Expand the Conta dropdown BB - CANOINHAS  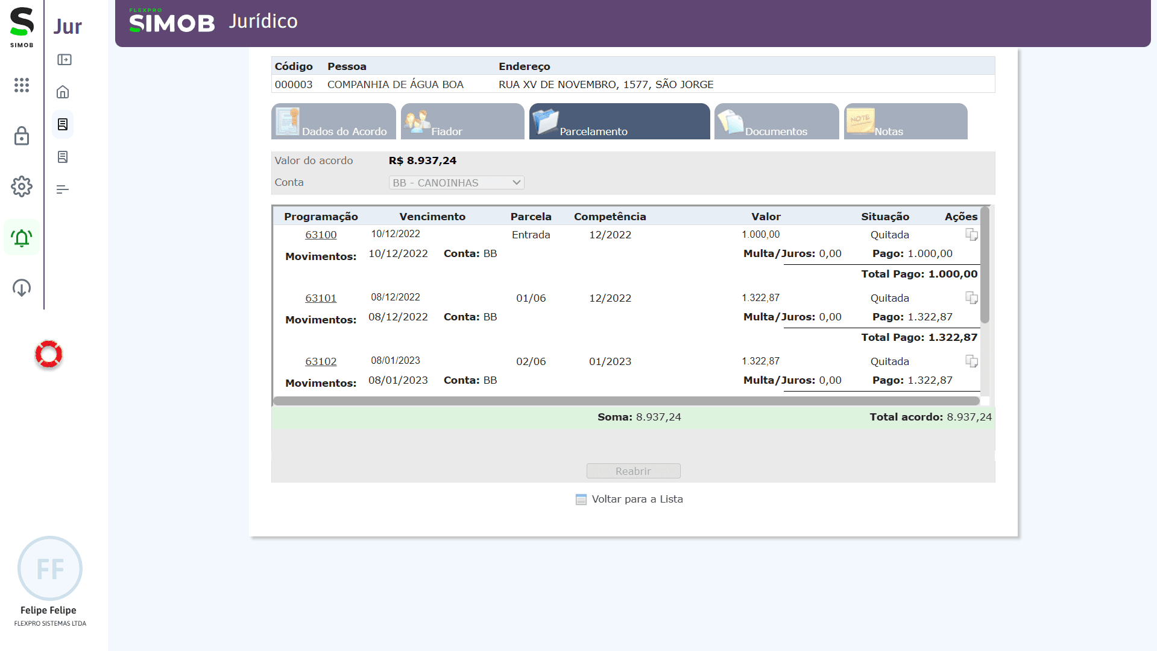456,183
